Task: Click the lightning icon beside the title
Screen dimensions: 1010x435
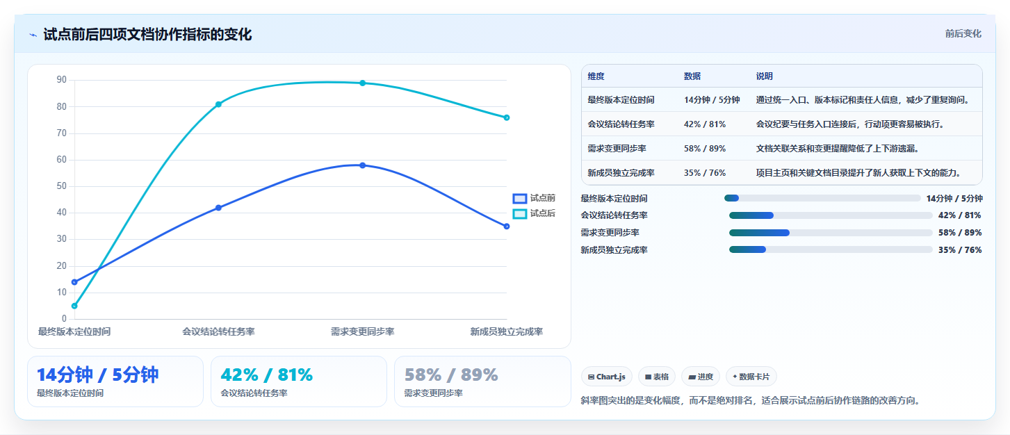Action: [33, 35]
